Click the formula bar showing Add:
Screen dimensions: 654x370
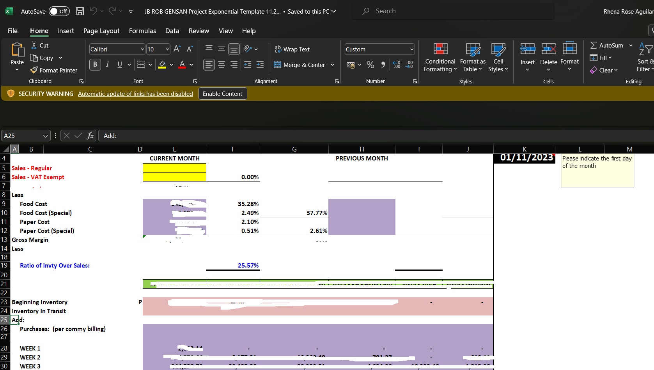click(x=376, y=136)
